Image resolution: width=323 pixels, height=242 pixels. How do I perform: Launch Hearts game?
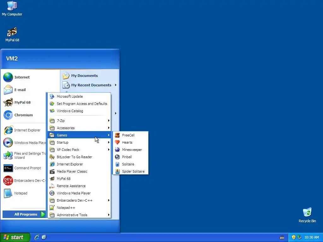[x=130, y=142]
